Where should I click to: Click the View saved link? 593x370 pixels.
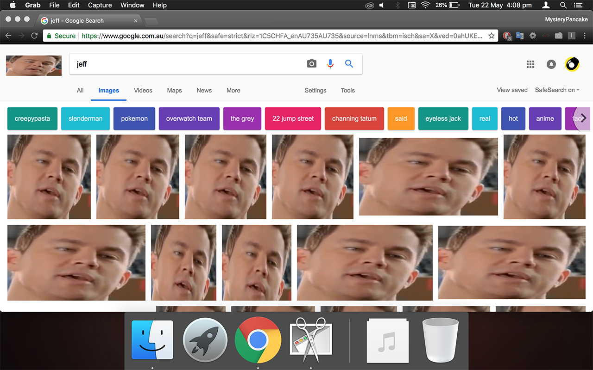tap(512, 90)
